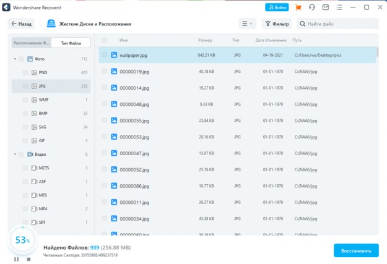
Task: Click the Найти файл search field
Action: [x=338, y=24]
